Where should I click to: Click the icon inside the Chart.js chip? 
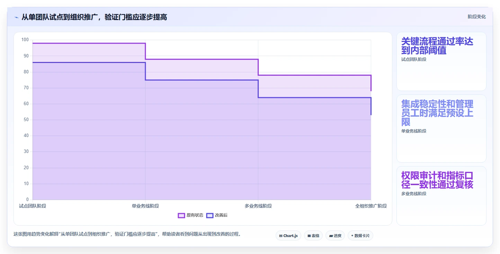coord(281,236)
